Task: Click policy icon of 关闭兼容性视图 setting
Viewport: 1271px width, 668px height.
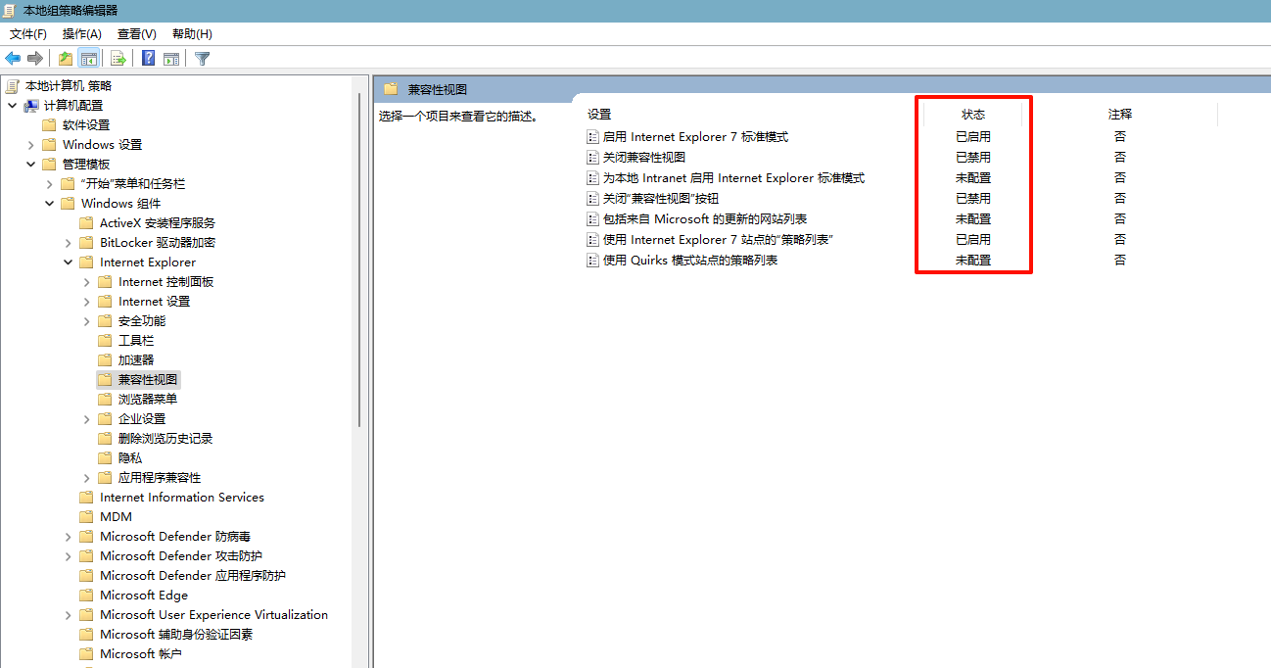Action: point(592,157)
